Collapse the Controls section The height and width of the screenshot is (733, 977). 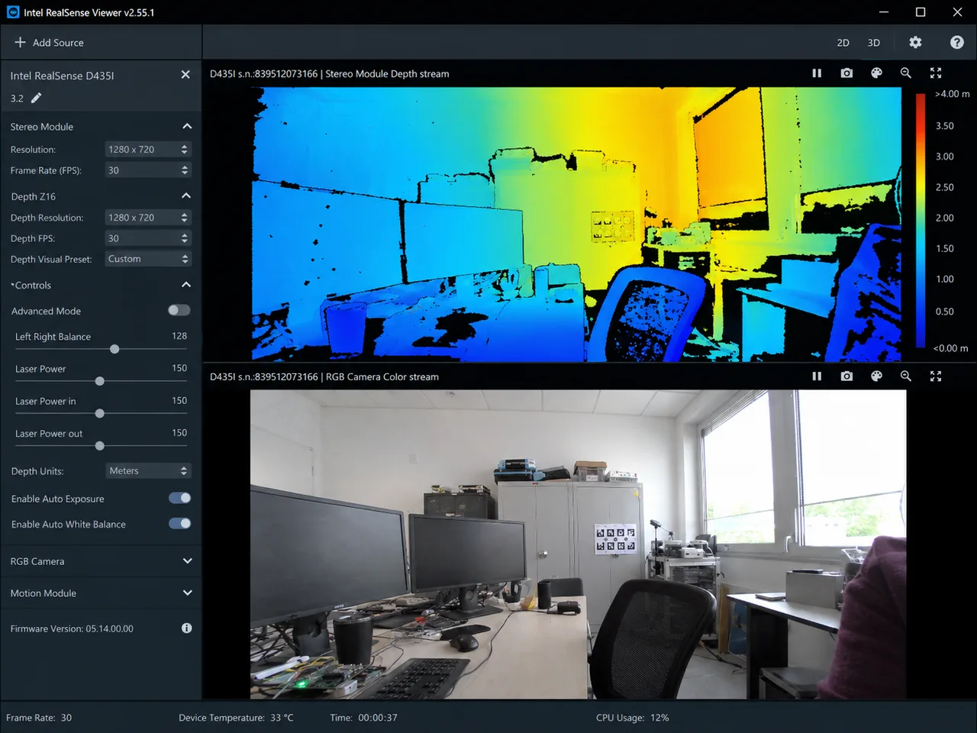[187, 285]
